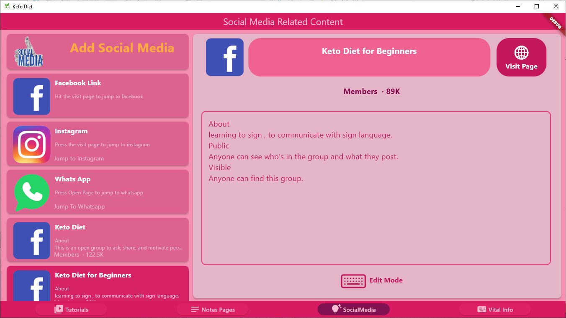Screen dimensions: 566x318
Task: Click the Vital Info keyboard icon
Action: 481,310
